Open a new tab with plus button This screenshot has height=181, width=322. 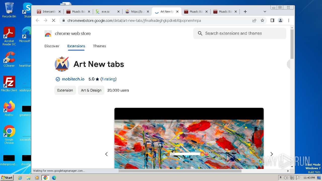point(245,12)
